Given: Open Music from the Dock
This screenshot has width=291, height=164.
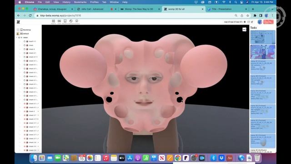Looking at the screenshot, I should [106, 158].
